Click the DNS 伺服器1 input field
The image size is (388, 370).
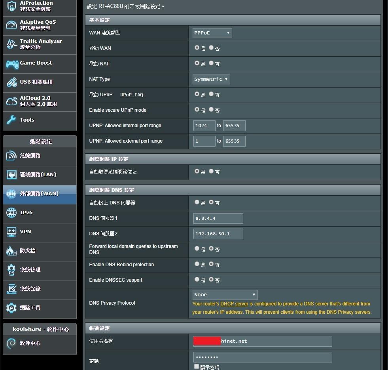pyautogui.click(x=218, y=218)
